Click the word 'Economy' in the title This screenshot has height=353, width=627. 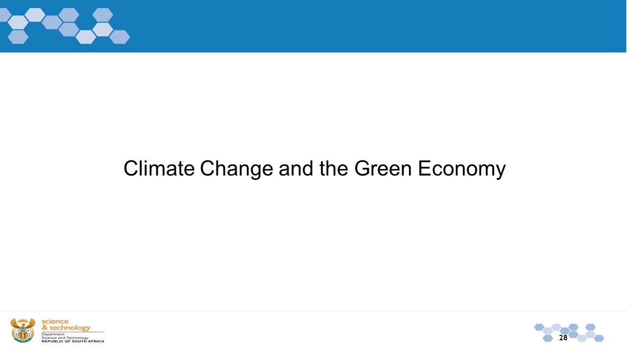pyautogui.click(x=462, y=170)
